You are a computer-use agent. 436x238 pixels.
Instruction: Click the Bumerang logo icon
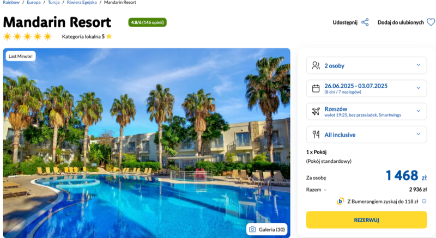pyautogui.click(x=340, y=201)
